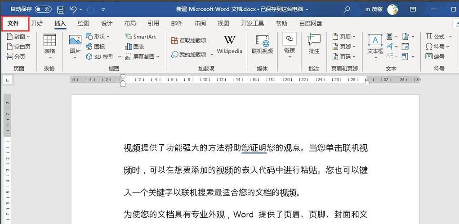Click the search magnifier in title bar
Image resolution: width=459 pixels, height=224 pixels.
coord(347,9)
